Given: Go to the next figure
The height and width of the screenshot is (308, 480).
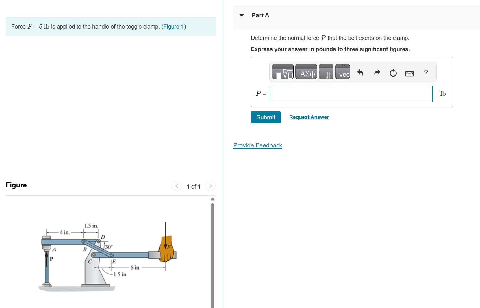Looking at the screenshot, I should point(210,186).
